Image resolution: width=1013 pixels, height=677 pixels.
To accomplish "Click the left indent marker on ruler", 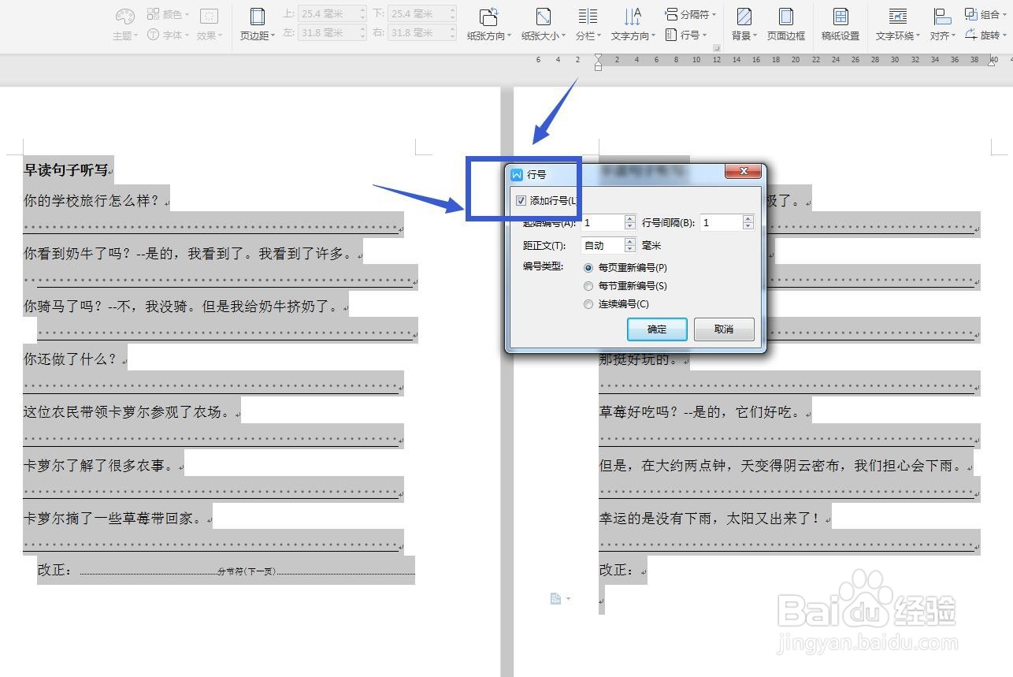I will 598,67.
